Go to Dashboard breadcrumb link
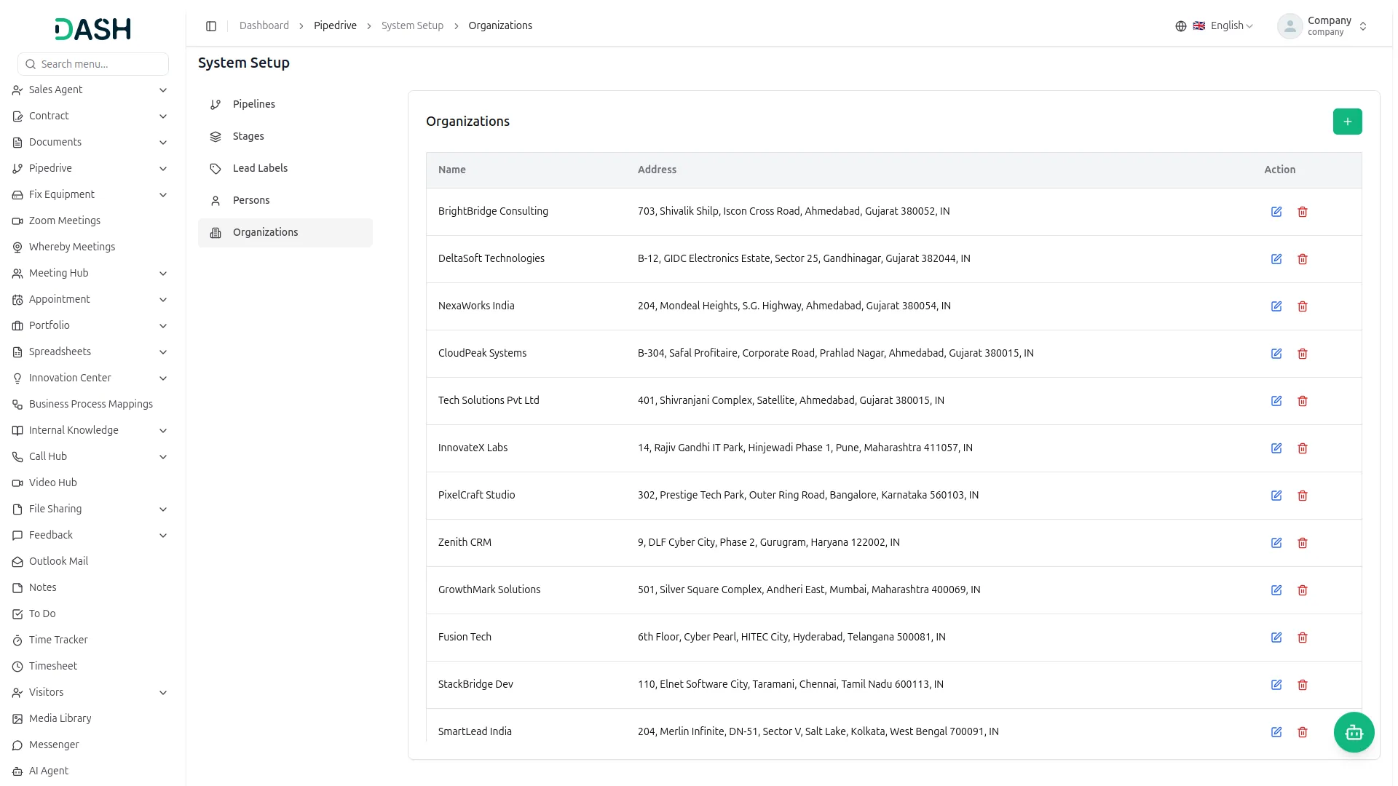Screen dimensions: 1398x786 pyautogui.click(x=264, y=25)
